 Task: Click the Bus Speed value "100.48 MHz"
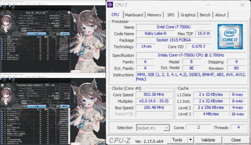tap(154, 107)
